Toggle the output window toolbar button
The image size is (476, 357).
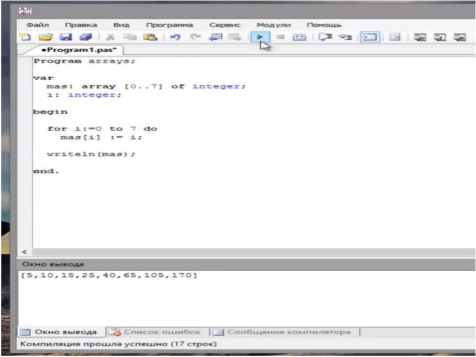point(370,37)
